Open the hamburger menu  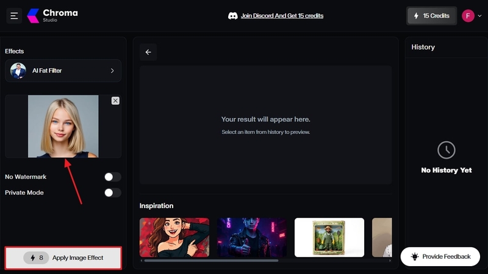[14, 16]
